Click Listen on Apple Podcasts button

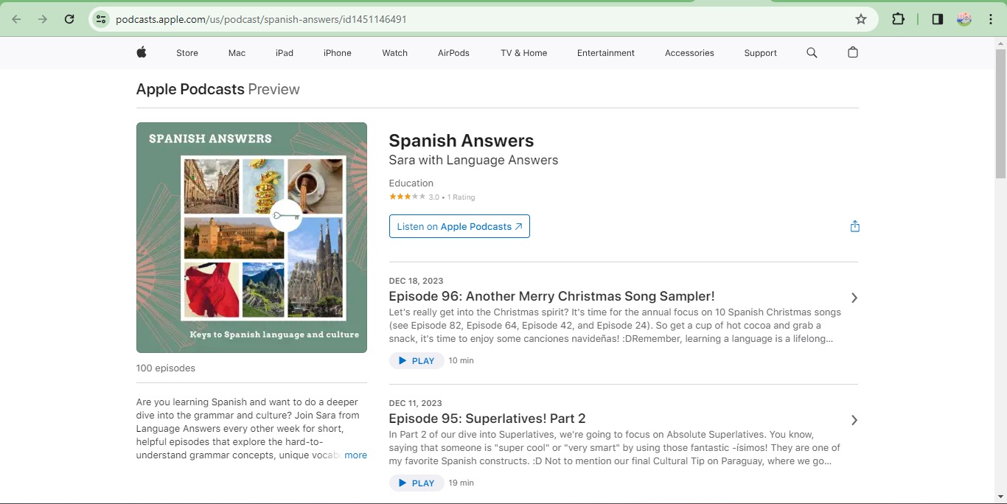(459, 226)
